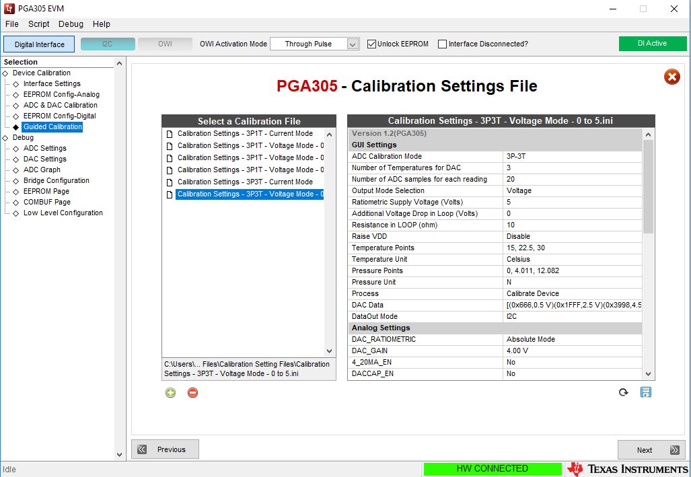Viewport: 691px width, 477px height.
Task: Select EEPROM Config-Digital tree item
Action: [x=59, y=116]
